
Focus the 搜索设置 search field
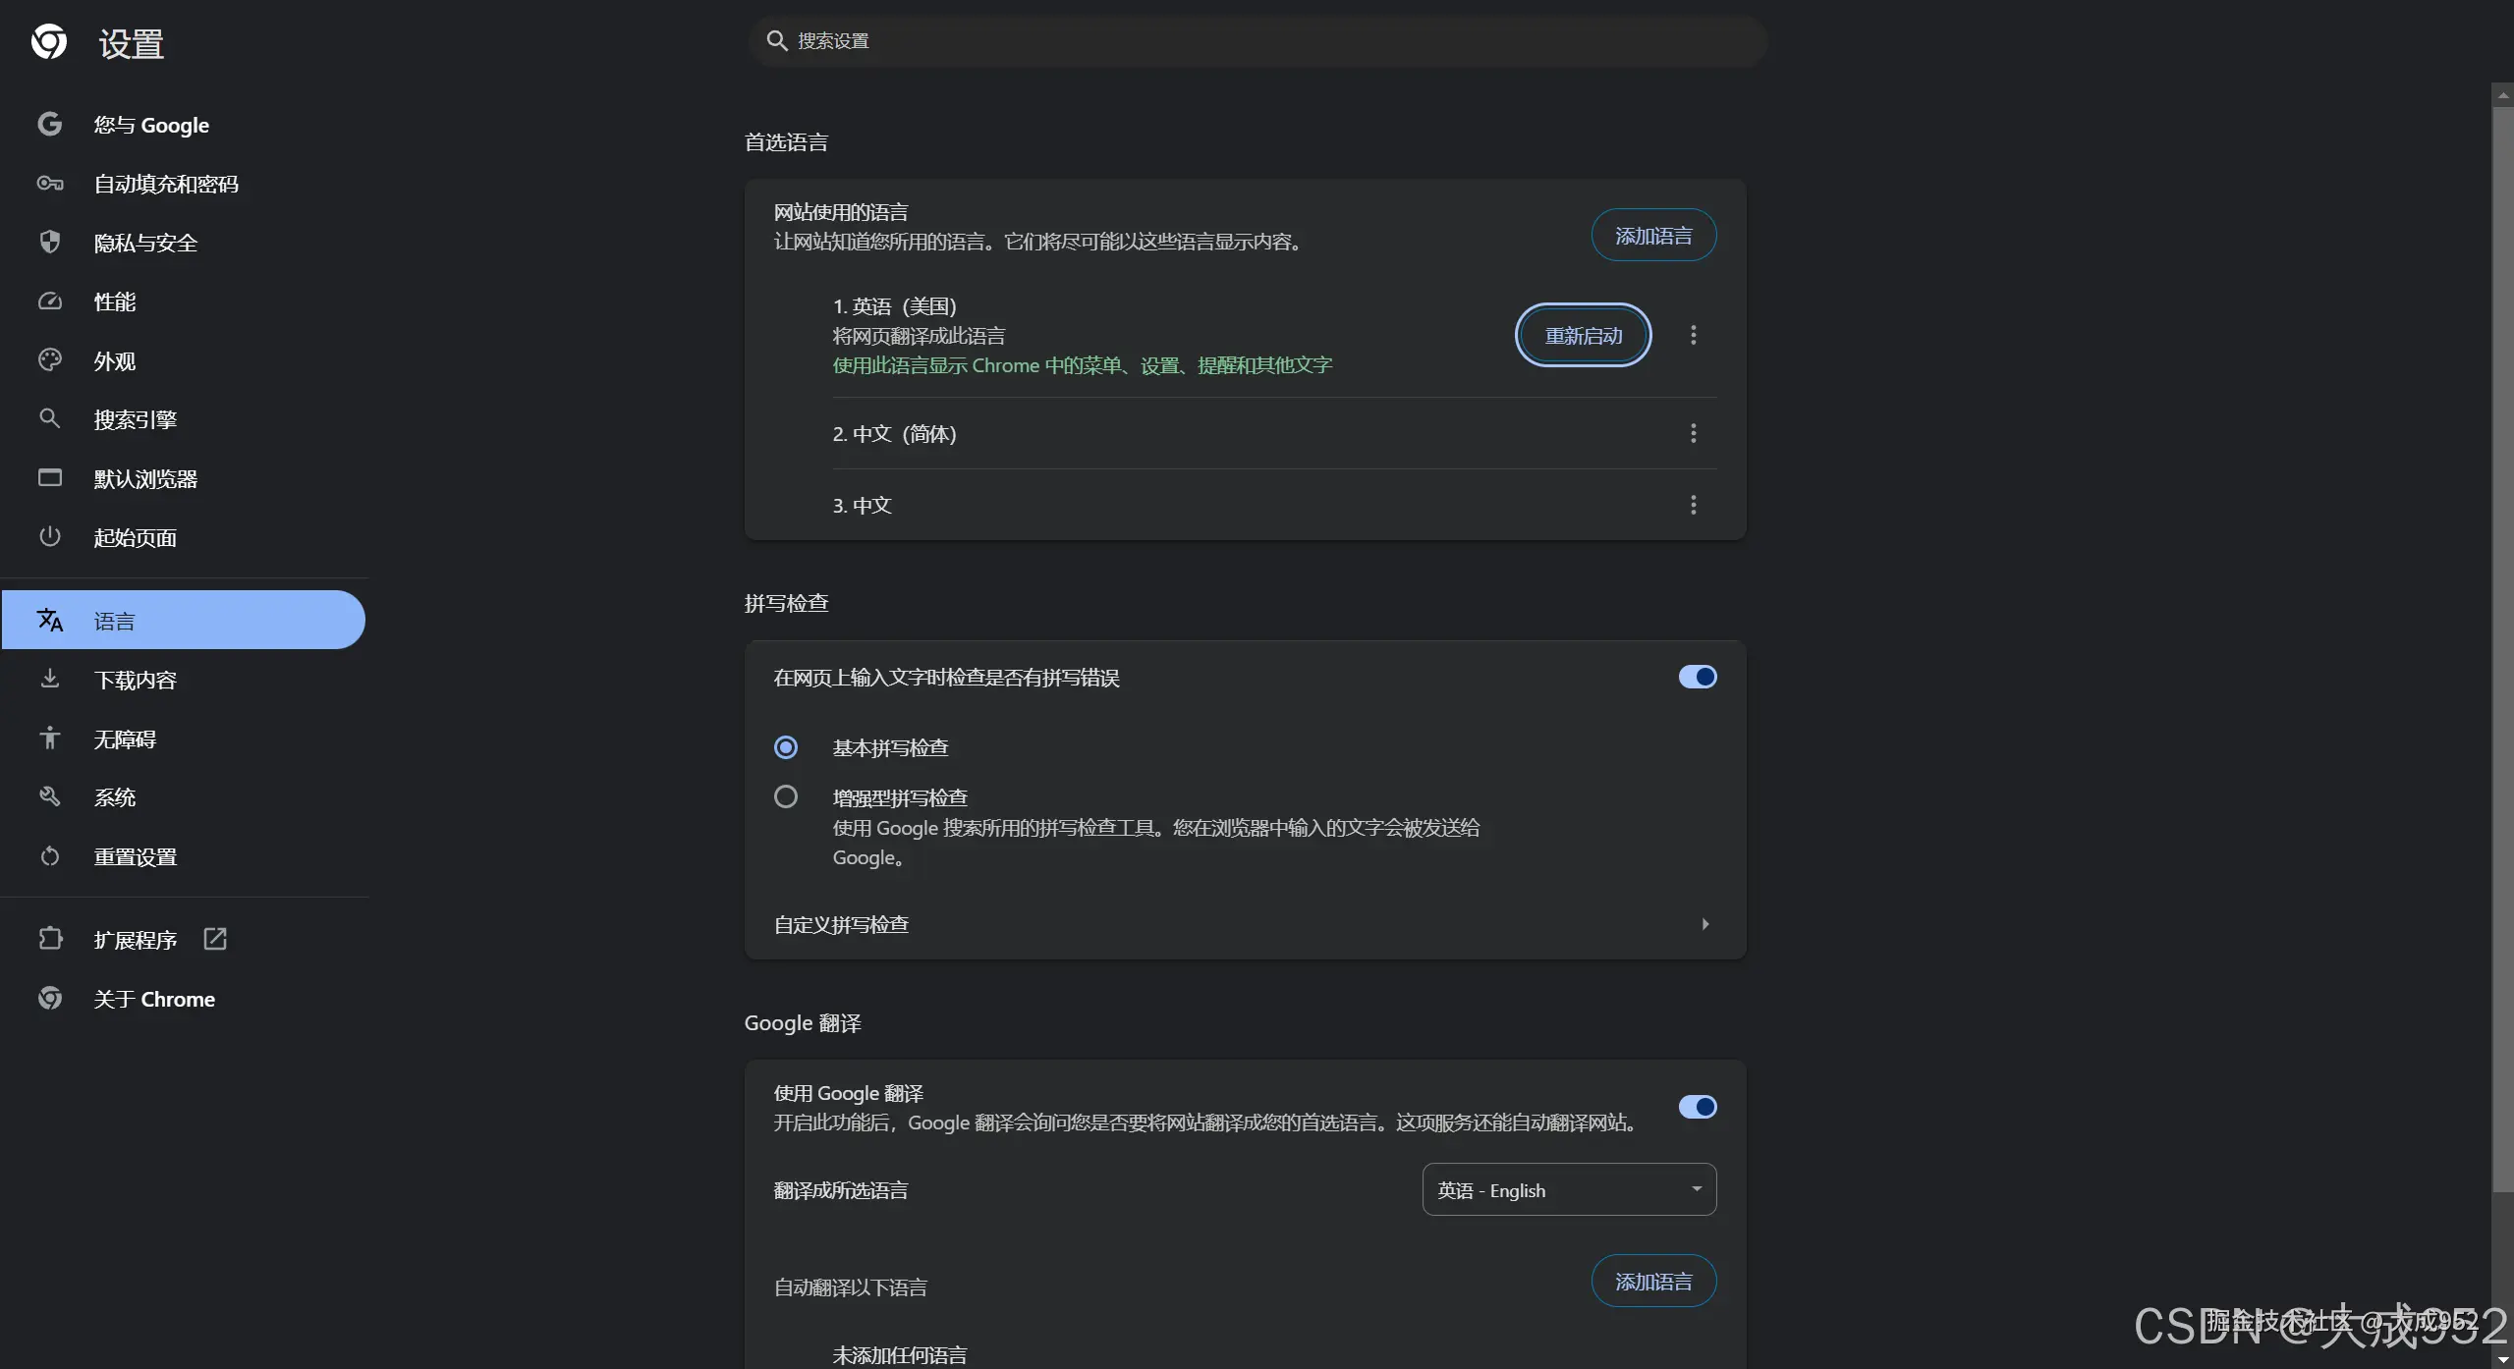click(1257, 41)
